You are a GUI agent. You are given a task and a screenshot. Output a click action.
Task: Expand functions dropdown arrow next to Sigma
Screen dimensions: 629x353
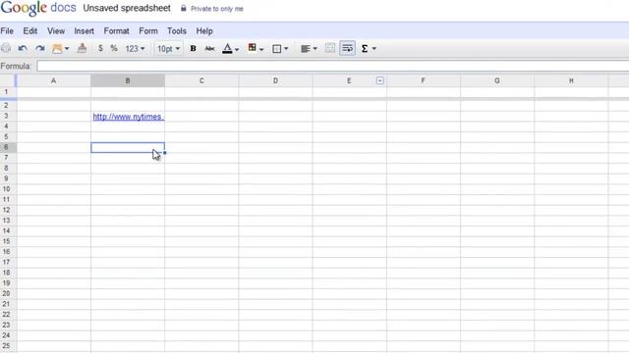coord(374,49)
